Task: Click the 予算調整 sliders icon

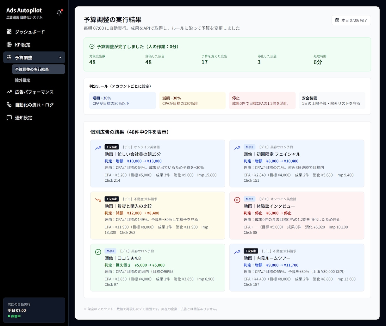Action: click(x=9, y=58)
